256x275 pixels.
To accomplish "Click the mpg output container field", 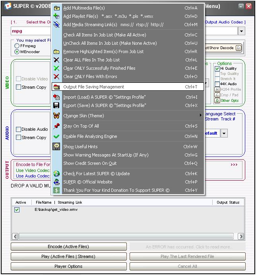I will click(31, 31).
